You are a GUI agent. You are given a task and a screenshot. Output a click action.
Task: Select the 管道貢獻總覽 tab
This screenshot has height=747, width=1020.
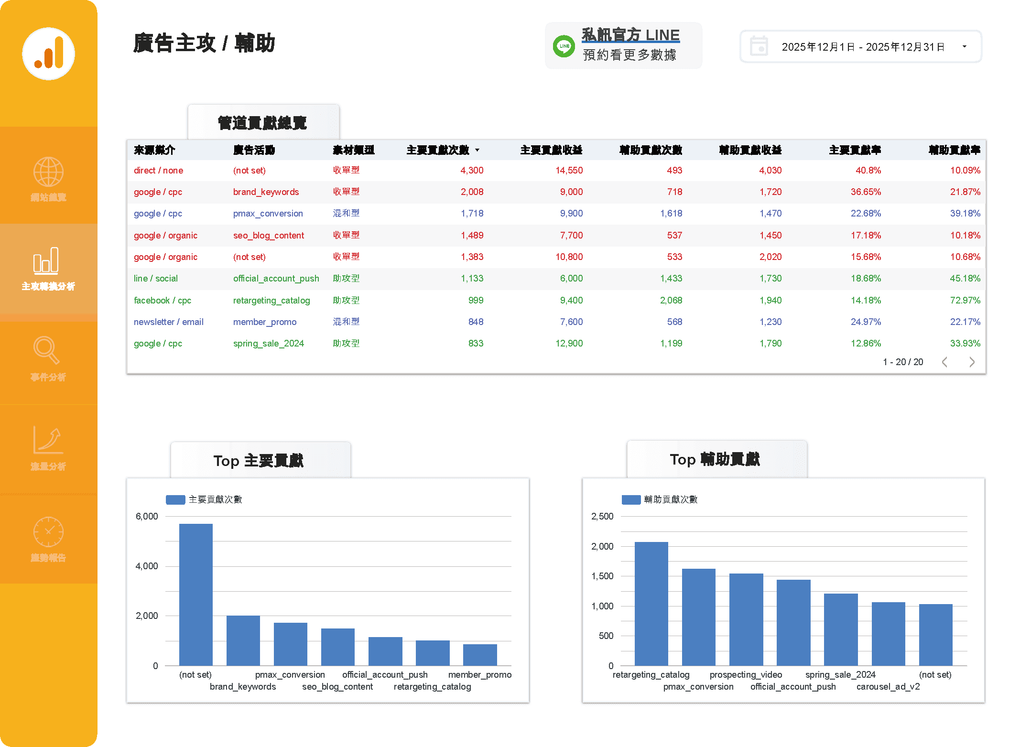click(x=263, y=123)
